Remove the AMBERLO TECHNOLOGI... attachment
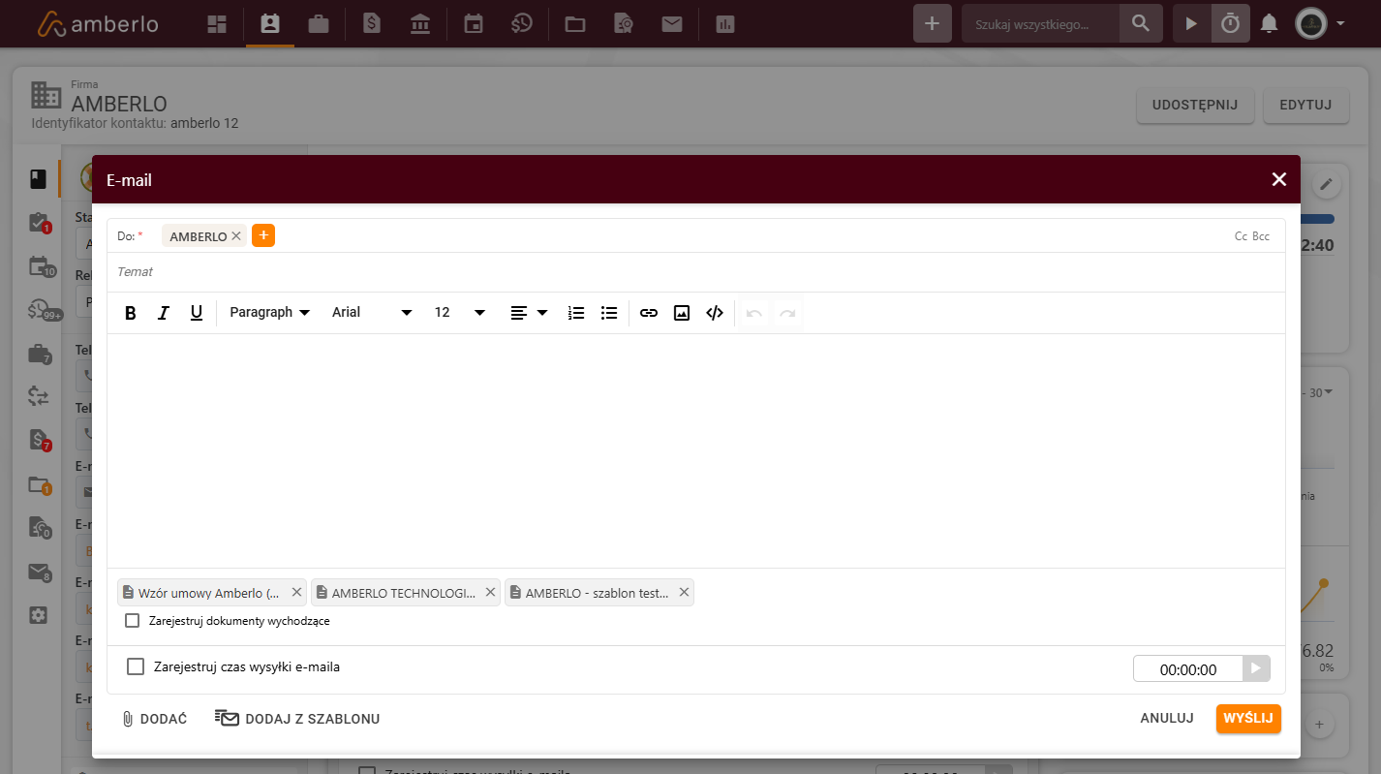 tap(490, 593)
